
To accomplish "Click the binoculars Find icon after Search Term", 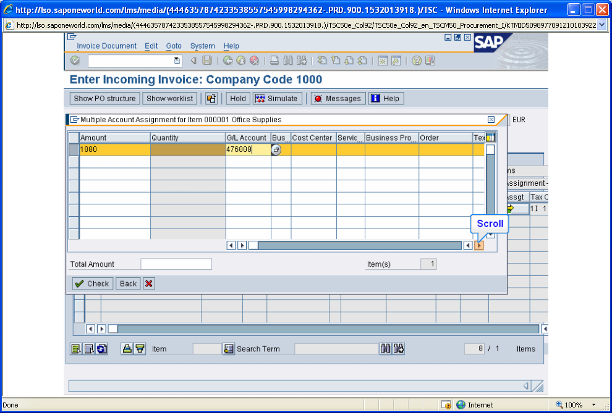I will [385, 349].
